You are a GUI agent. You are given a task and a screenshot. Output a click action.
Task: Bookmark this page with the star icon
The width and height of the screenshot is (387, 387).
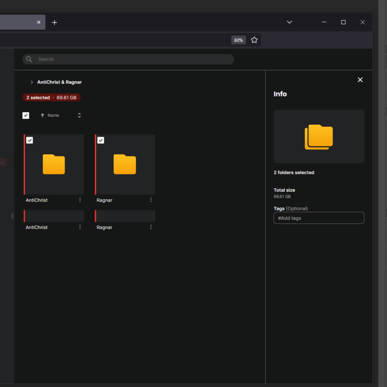tap(254, 40)
